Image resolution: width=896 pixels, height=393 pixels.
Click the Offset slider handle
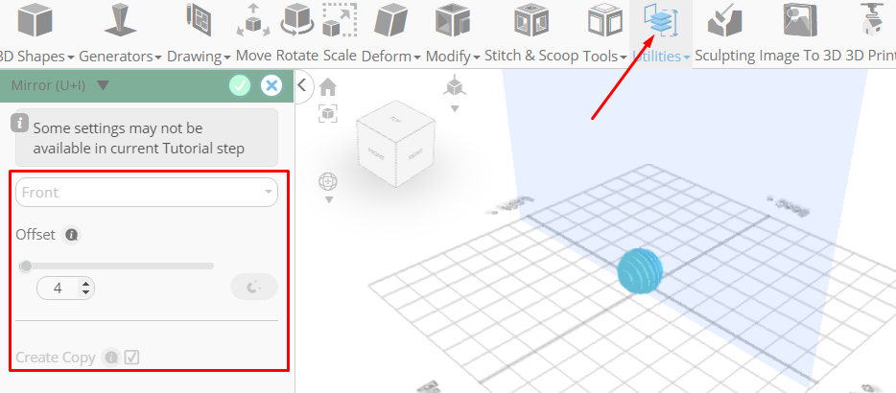[26, 266]
